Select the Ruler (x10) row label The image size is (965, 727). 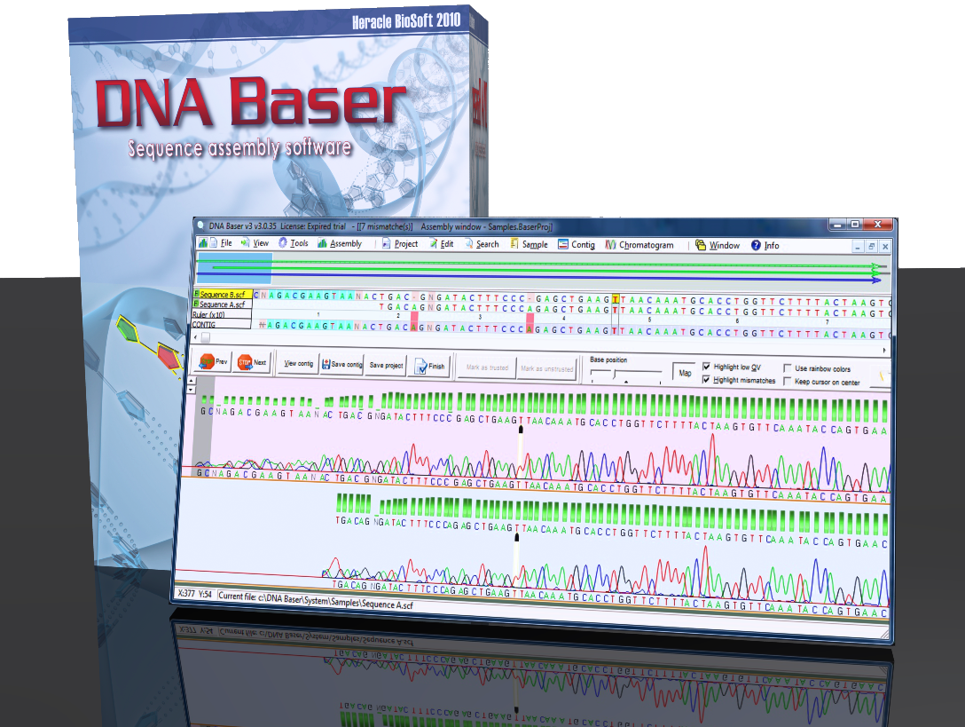point(222,314)
